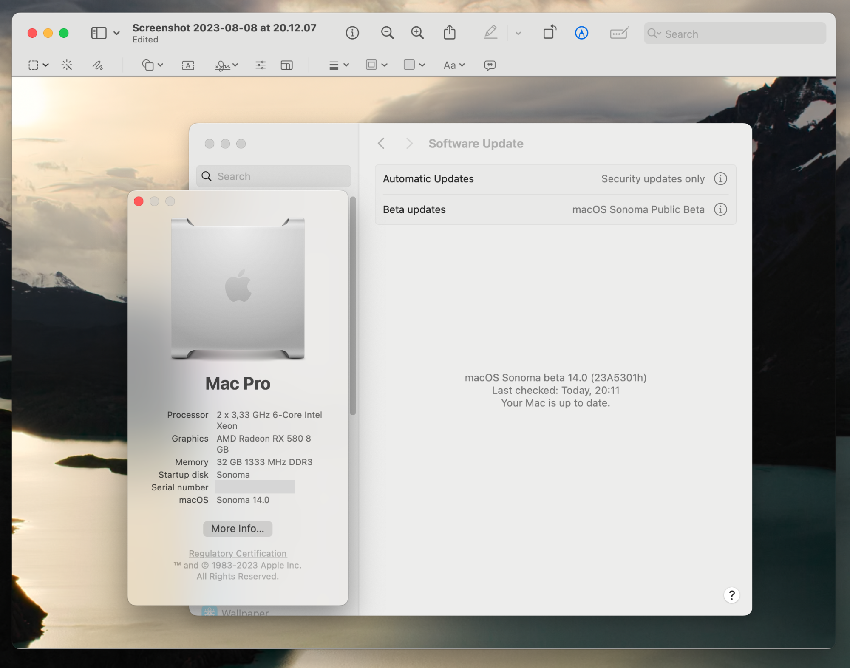Image resolution: width=850 pixels, height=668 pixels.
Task: Toggle the form filling toolbar button
Action: (x=618, y=33)
